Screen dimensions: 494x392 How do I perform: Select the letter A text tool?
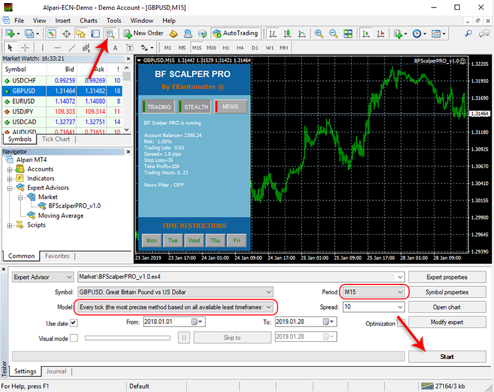pyautogui.click(x=115, y=48)
